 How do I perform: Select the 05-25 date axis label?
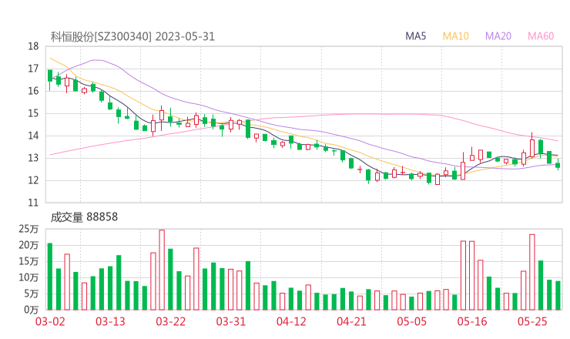pos(532,321)
